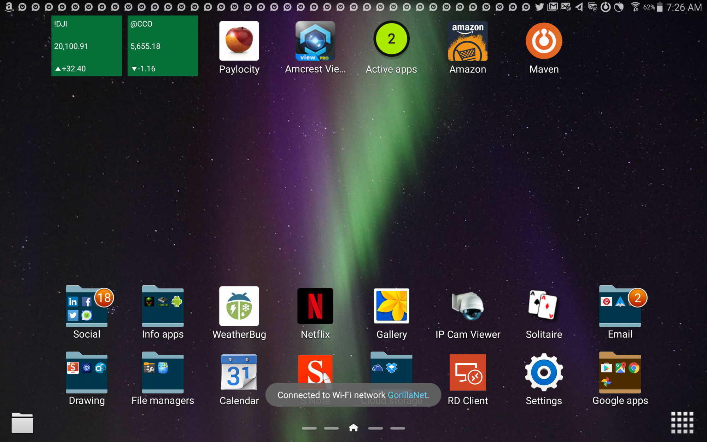Start Solitaire game
Image resolution: width=707 pixels, height=442 pixels.
[543, 306]
